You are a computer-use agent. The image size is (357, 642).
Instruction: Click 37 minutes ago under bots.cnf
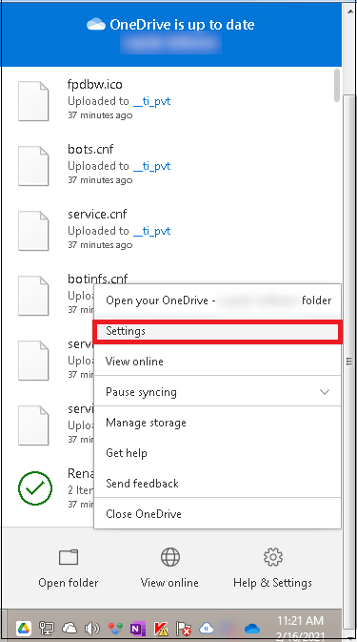100,180
